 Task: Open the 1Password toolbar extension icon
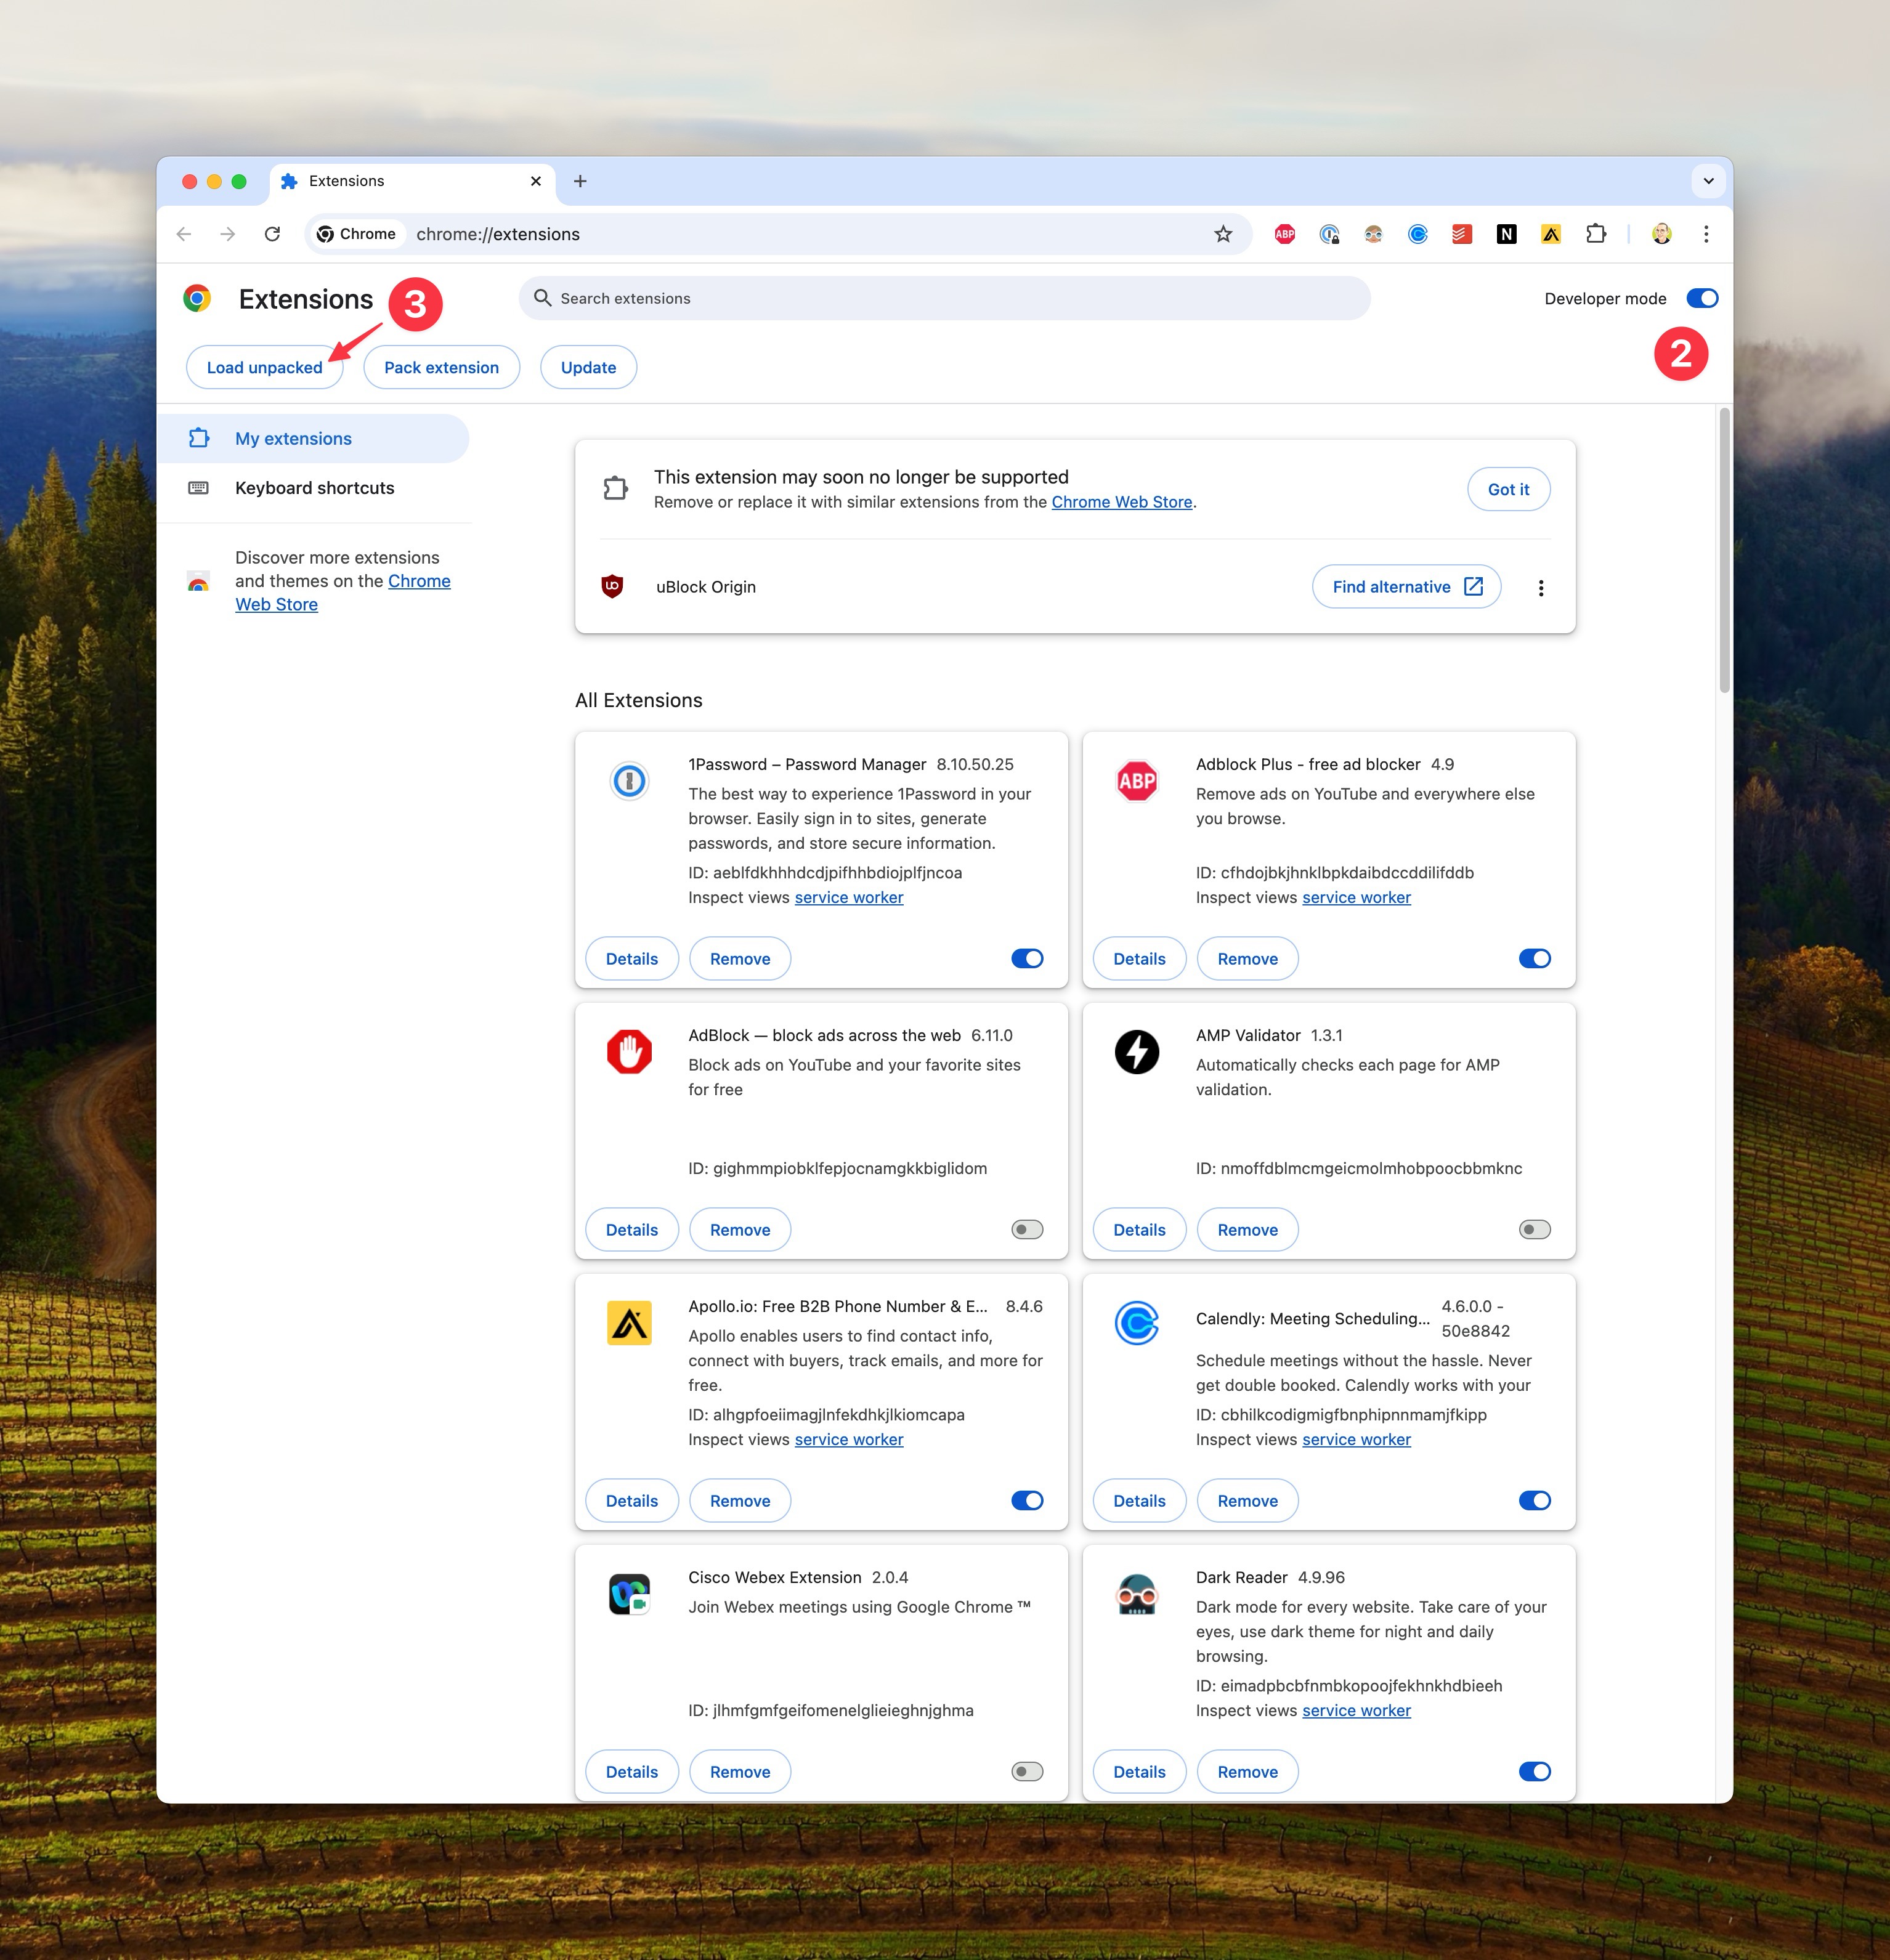[1329, 234]
